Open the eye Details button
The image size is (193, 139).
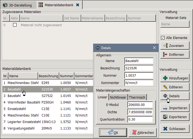(175, 96)
